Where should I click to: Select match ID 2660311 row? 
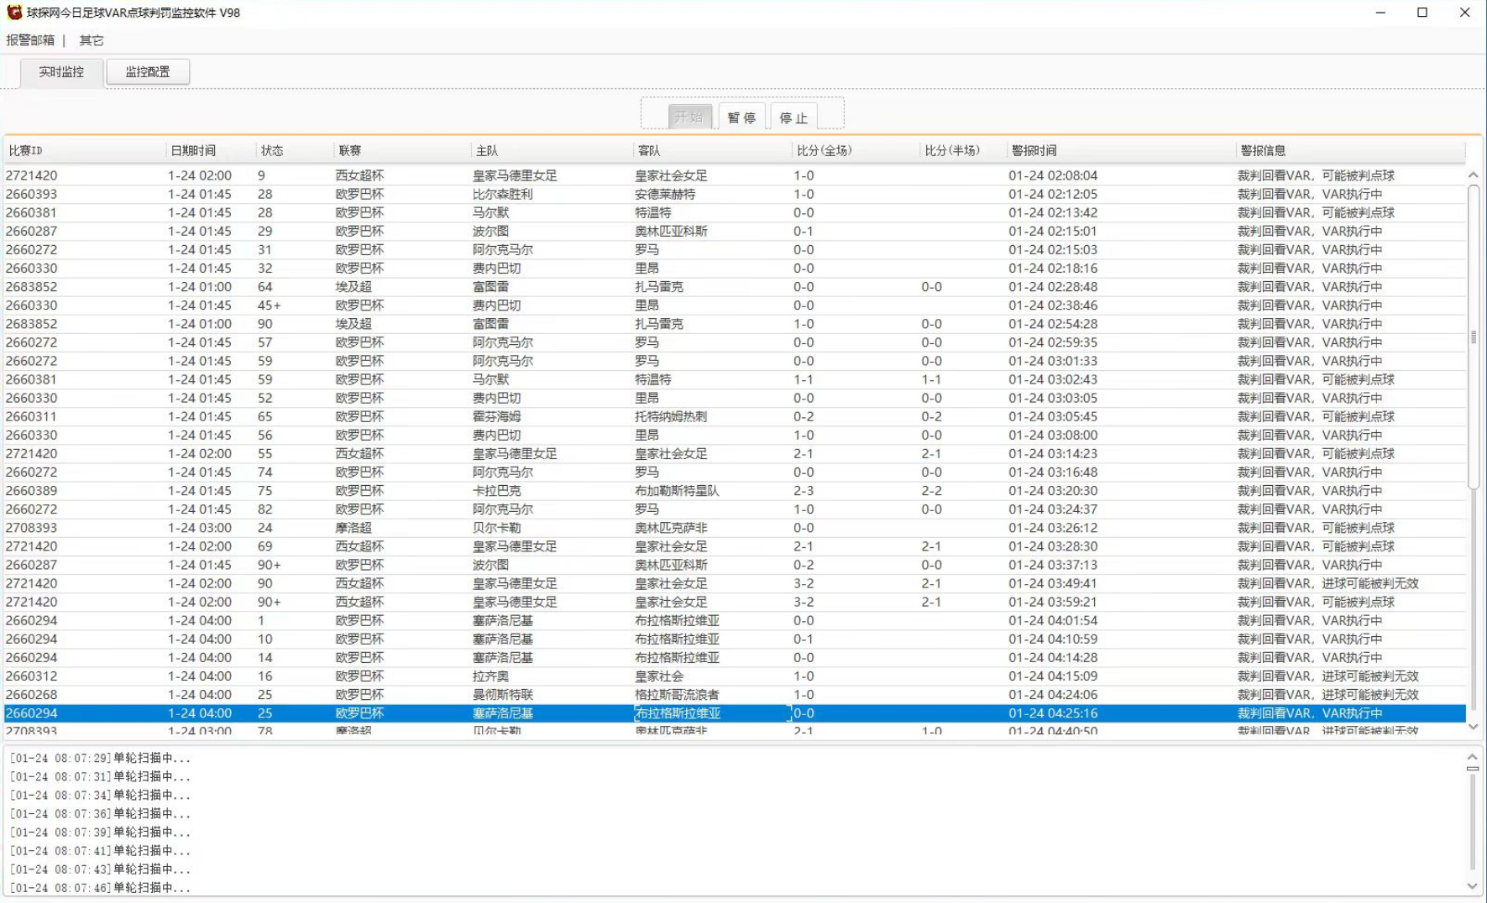[735, 416]
